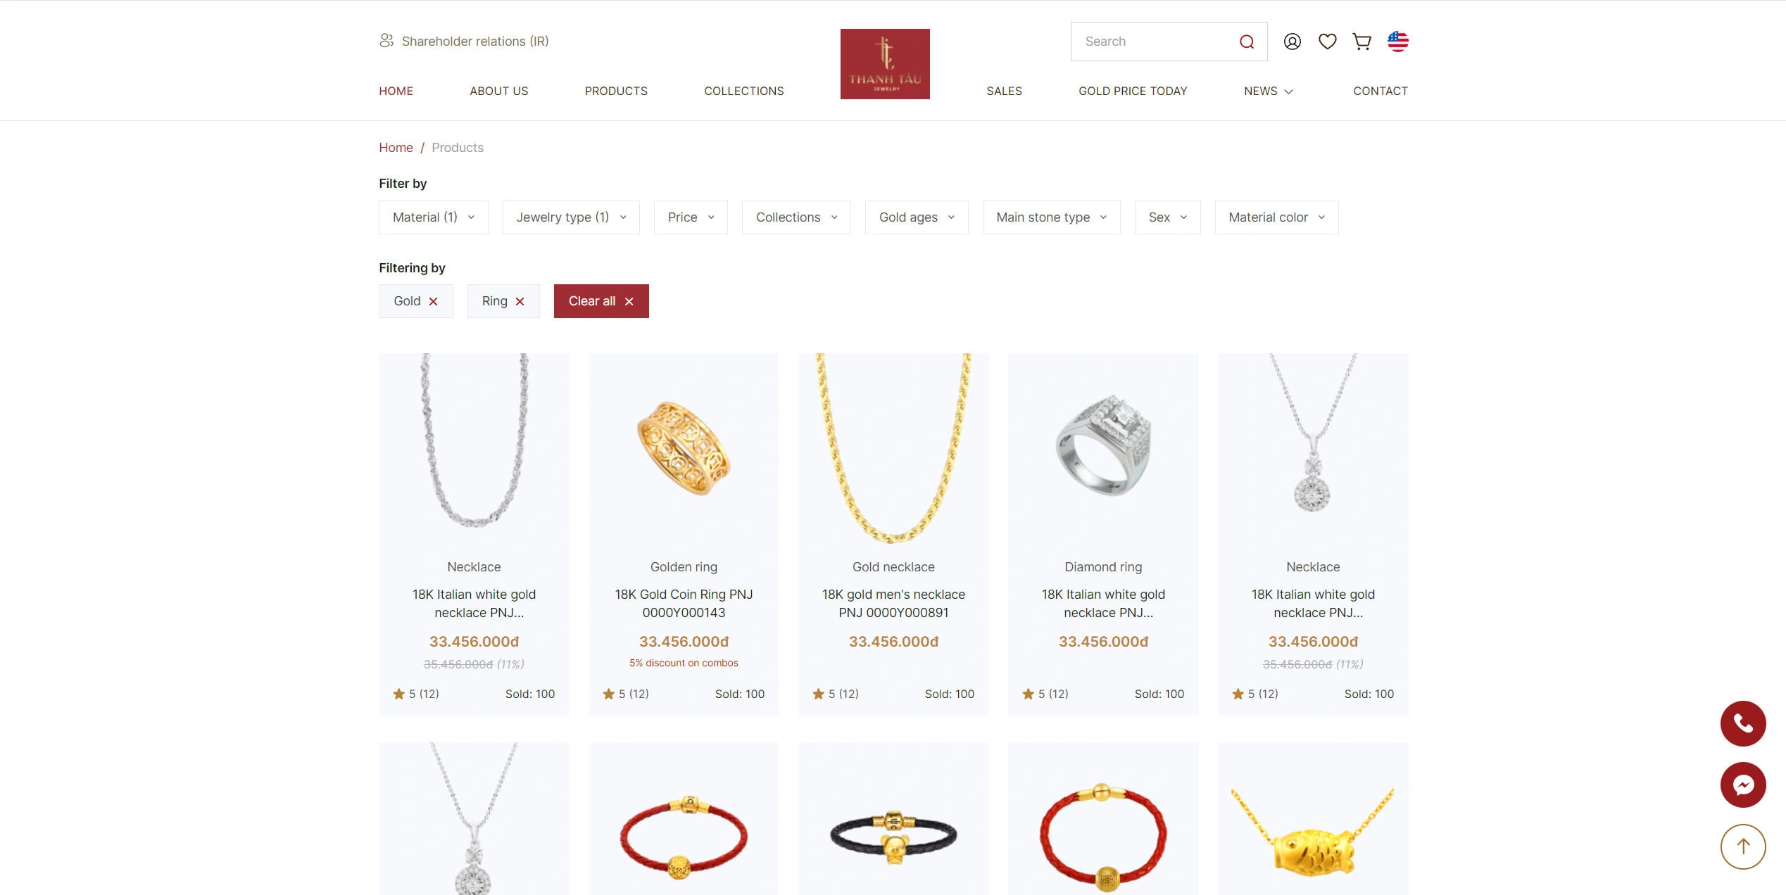Open the GOLD PRICE TODAY menu item
This screenshot has width=1786, height=895.
pyautogui.click(x=1133, y=91)
